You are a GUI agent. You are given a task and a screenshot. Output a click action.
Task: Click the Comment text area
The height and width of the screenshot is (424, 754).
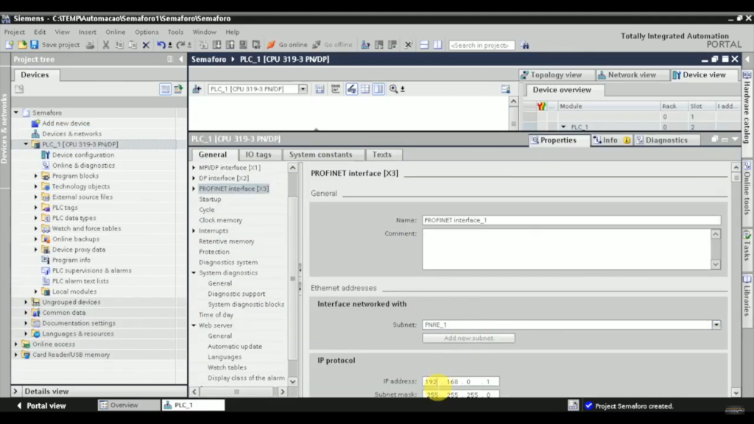tap(566, 249)
